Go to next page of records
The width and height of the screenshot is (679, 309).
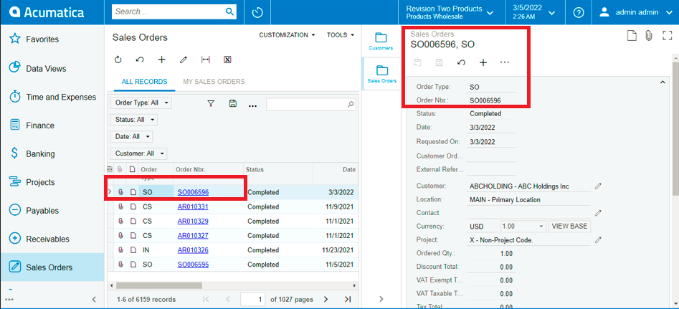click(326, 299)
